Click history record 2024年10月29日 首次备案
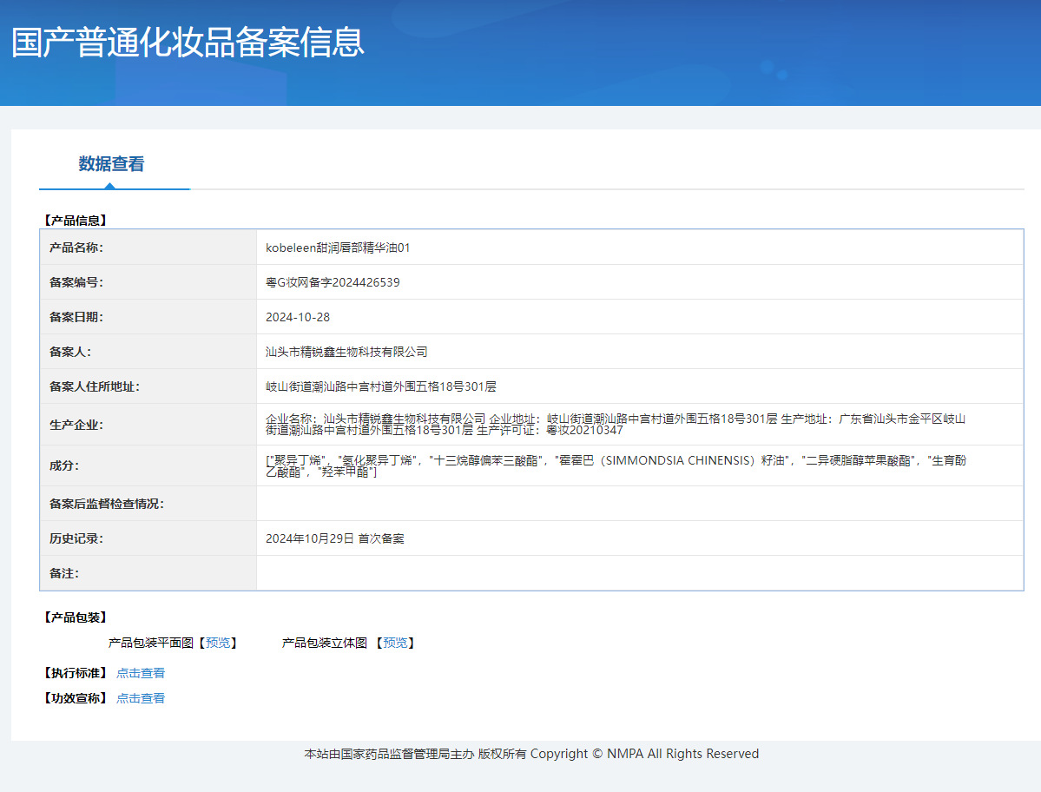This screenshot has height=792, width=1041. click(334, 538)
